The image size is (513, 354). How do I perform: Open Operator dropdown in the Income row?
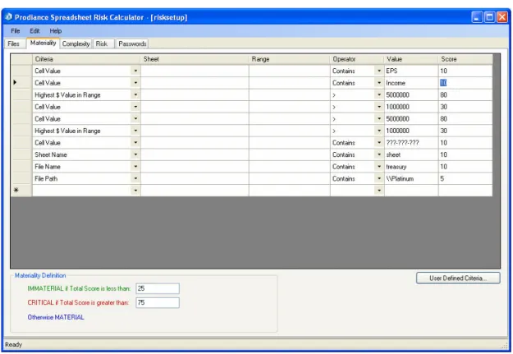click(379, 83)
